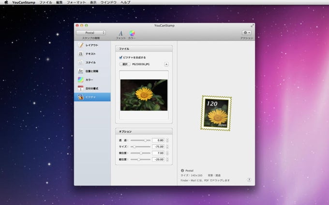329x205 pixels.
Task: Click the transparency field showing 0.80
Action: point(158,140)
